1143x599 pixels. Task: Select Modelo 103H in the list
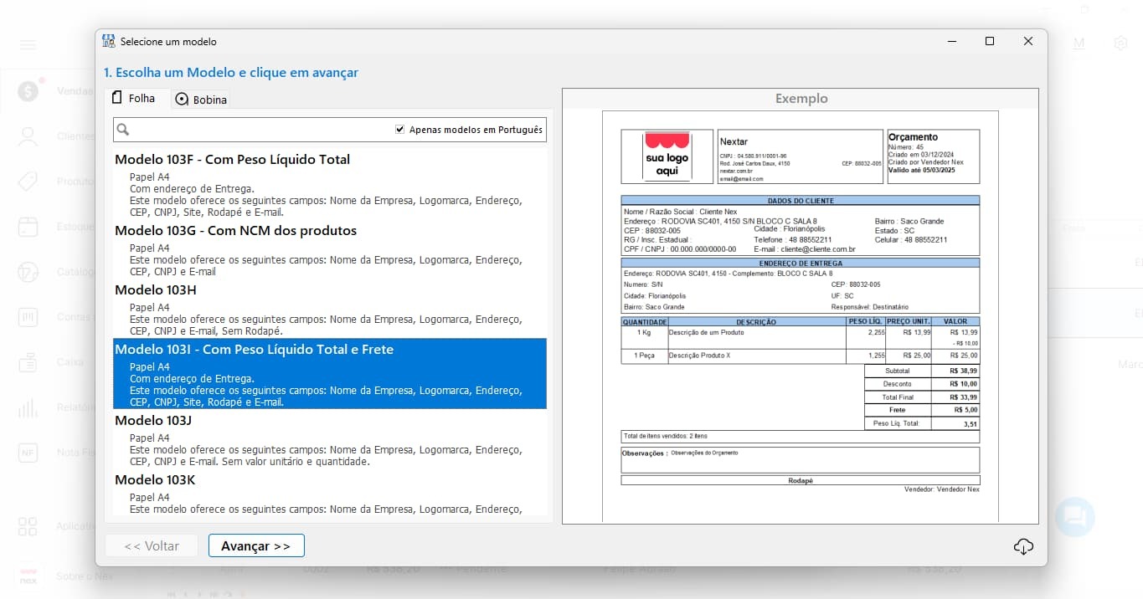[x=330, y=310]
